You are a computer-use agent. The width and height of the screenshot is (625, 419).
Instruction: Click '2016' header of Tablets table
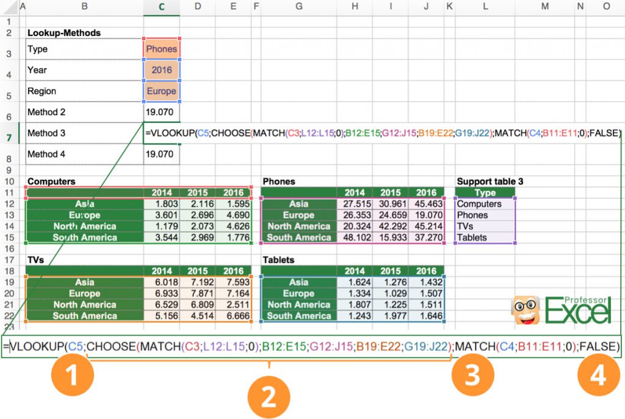426,271
